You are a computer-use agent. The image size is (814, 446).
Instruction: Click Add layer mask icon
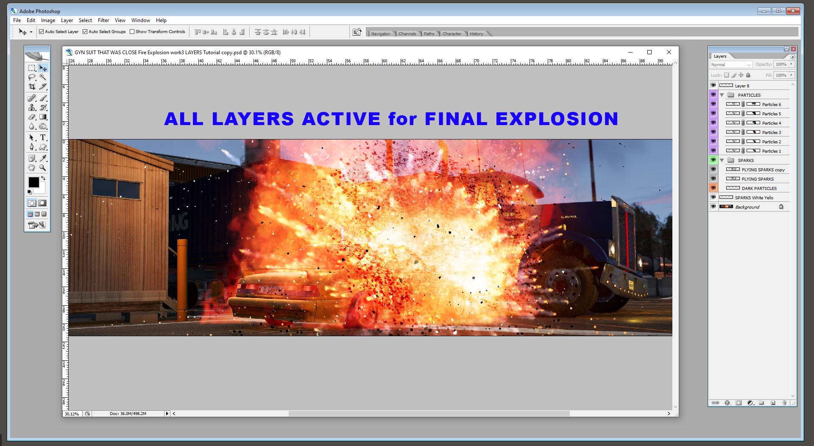point(739,403)
